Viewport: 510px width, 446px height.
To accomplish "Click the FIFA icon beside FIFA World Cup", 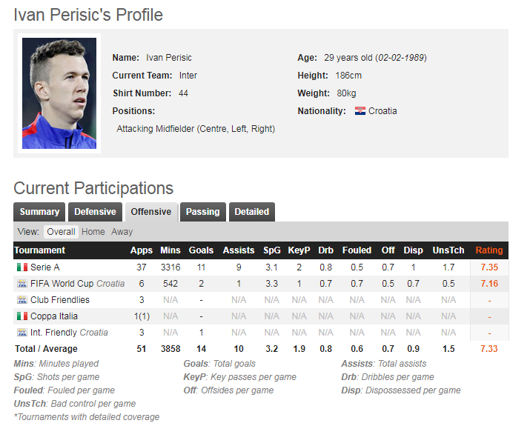I will click(21, 284).
